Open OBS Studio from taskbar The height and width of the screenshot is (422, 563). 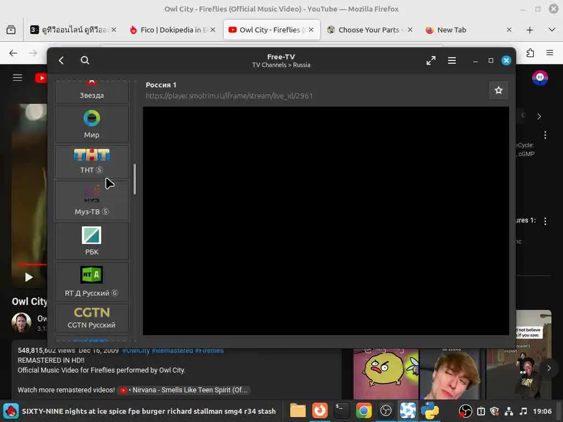(x=385, y=411)
